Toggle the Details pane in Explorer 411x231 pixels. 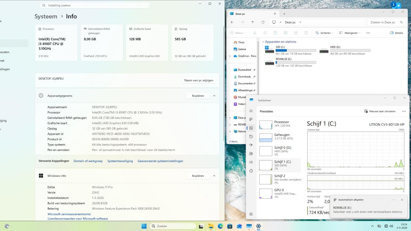(x=396, y=33)
